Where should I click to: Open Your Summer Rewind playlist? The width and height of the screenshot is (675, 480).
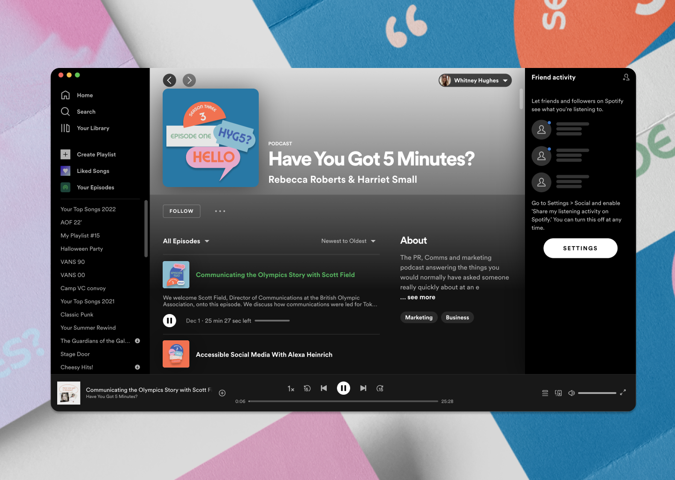point(88,327)
